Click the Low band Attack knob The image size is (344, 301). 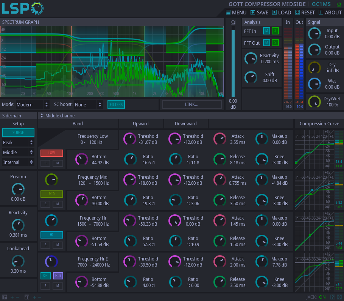click(220, 139)
